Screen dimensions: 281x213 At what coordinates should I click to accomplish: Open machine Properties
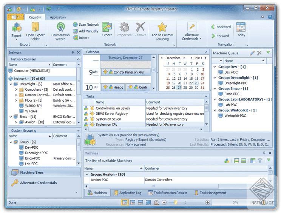tap(124, 29)
